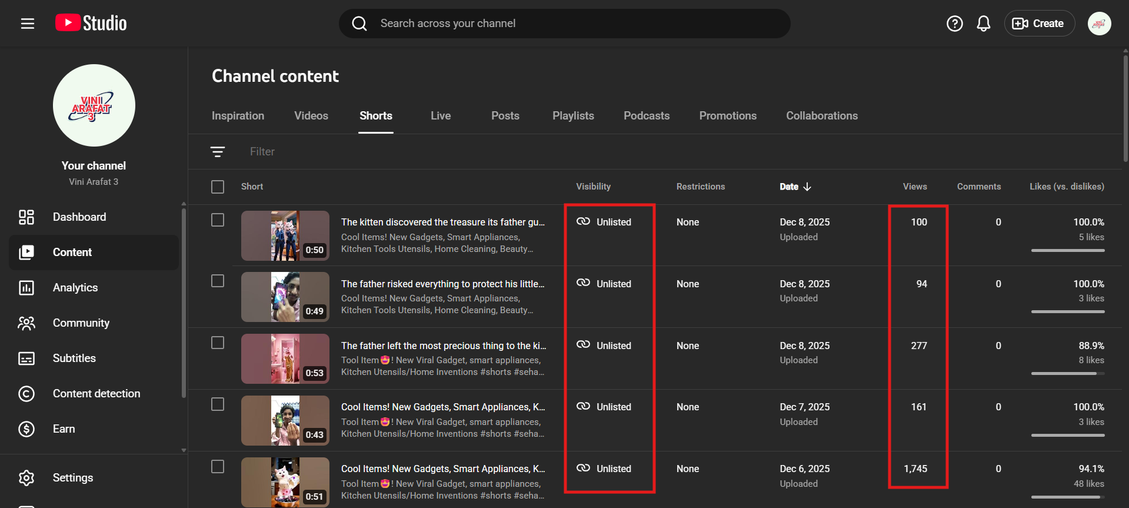Sort by the Date column arrow
Screen dimensions: 1129x508
click(807, 187)
